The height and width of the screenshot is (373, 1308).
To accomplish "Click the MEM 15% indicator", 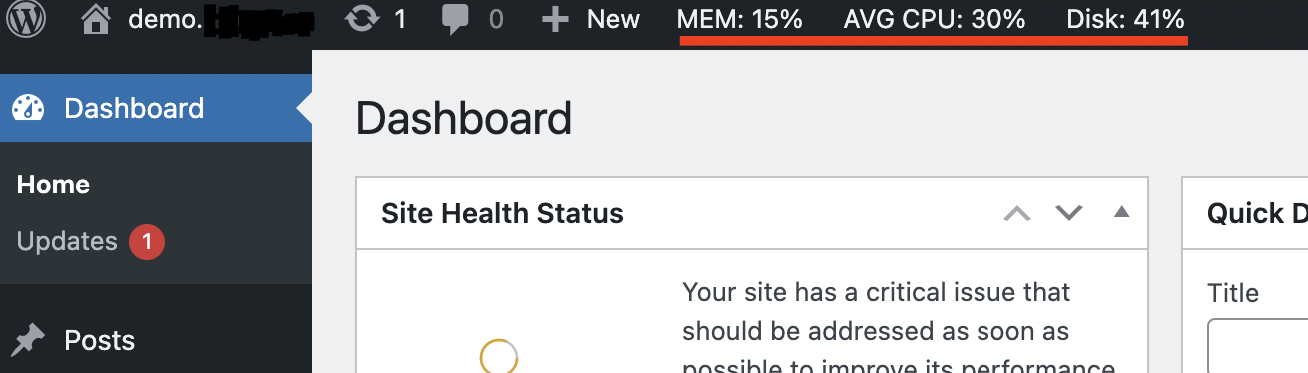I will tap(740, 19).
